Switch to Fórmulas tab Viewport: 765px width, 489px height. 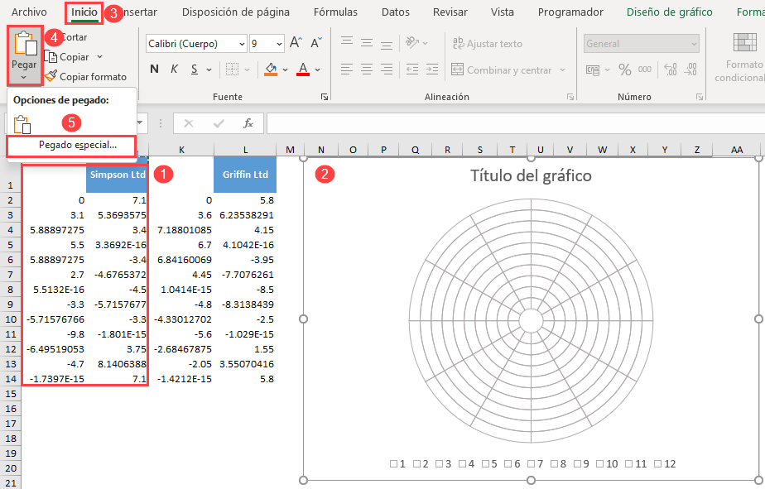(x=335, y=12)
